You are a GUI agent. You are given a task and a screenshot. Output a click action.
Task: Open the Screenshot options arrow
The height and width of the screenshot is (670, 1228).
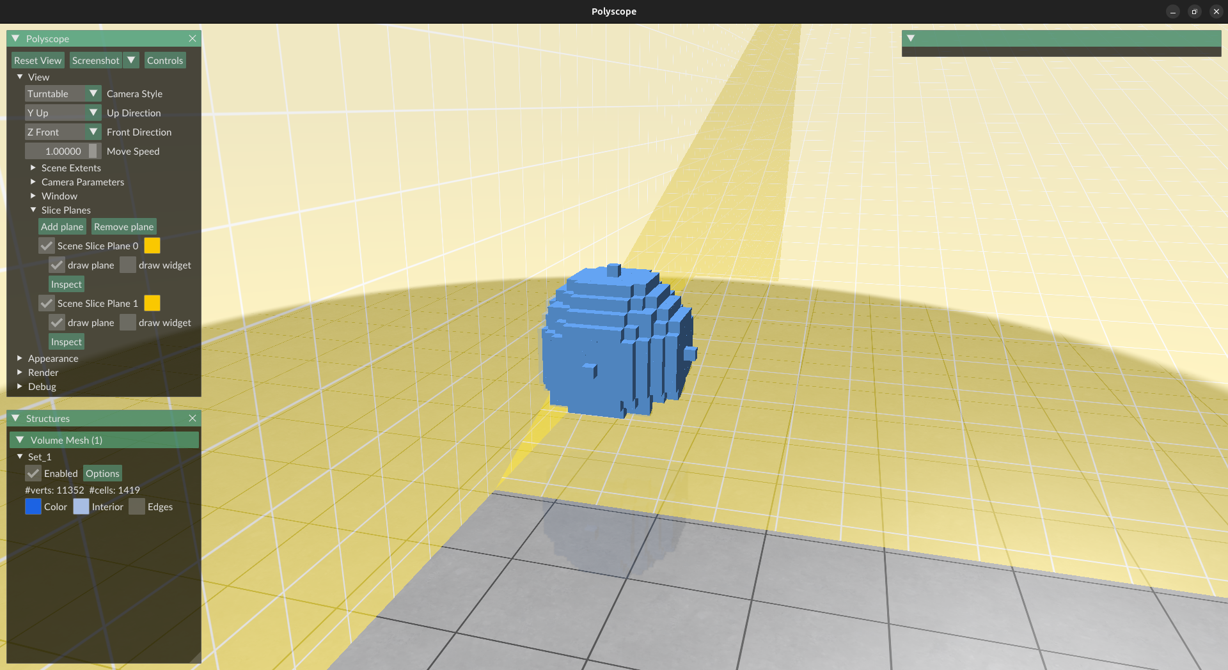(131, 61)
